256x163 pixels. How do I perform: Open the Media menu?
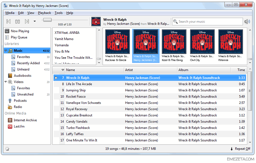click(10, 13)
